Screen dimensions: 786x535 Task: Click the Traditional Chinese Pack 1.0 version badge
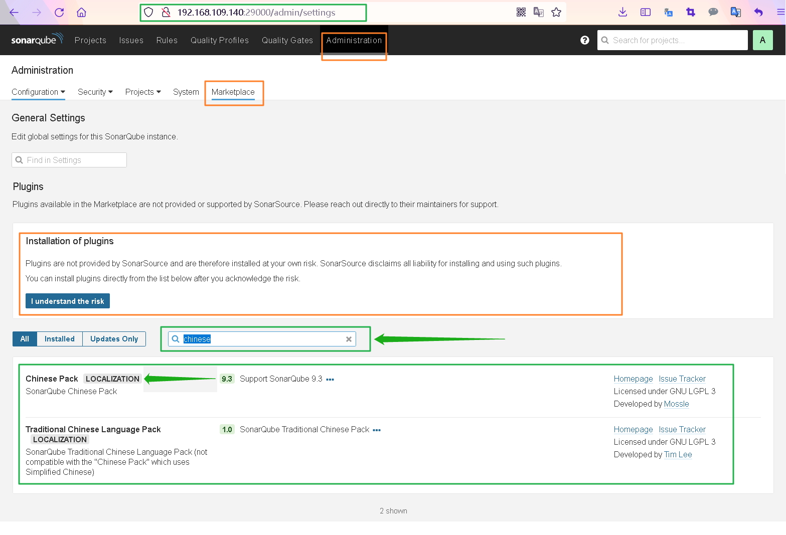tap(227, 429)
